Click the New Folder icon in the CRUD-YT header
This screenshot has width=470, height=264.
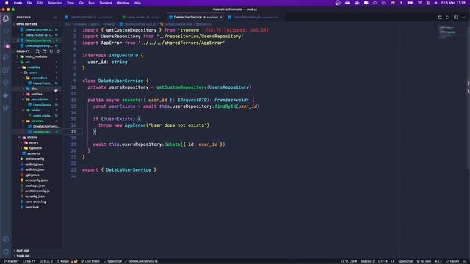[44, 51]
